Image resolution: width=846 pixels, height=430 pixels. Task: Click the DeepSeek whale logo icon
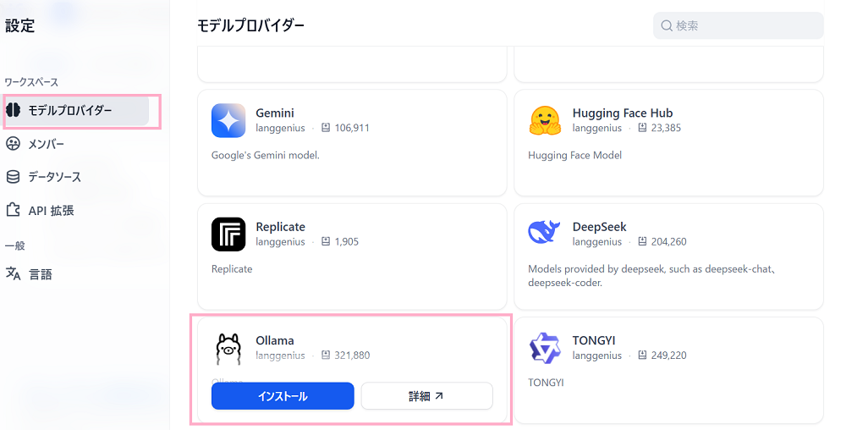pos(545,234)
